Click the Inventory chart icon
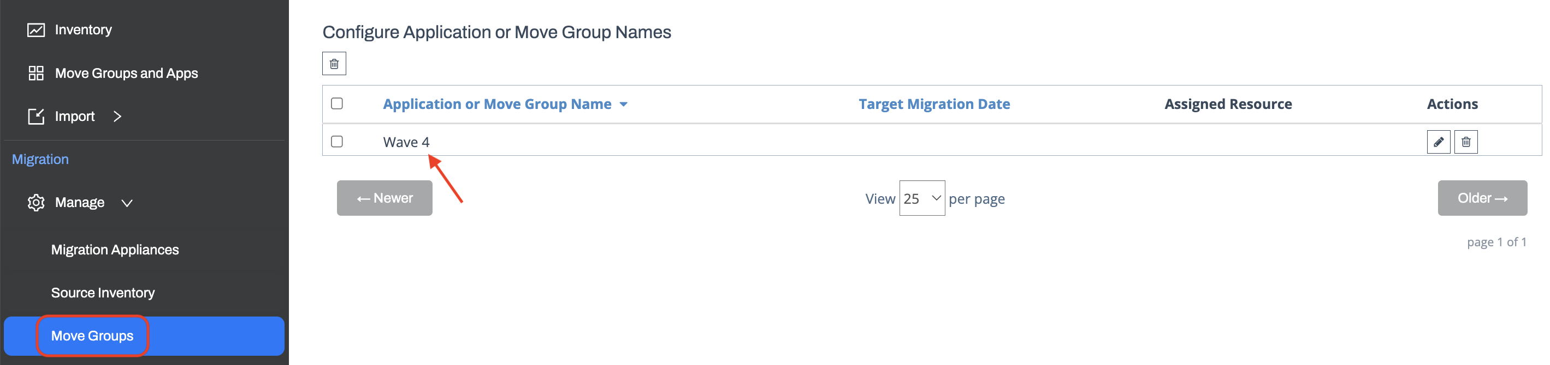The height and width of the screenshot is (365, 1550). [x=36, y=30]
